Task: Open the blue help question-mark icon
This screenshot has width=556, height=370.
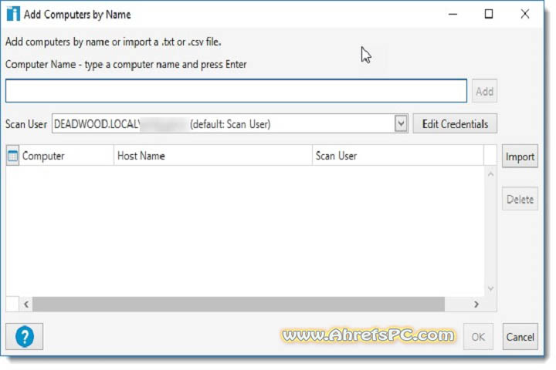Action: 25,336
